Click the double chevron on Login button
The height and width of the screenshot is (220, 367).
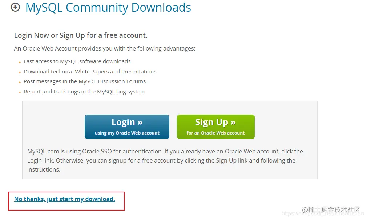pyautogui.click(x=140, y=122)
